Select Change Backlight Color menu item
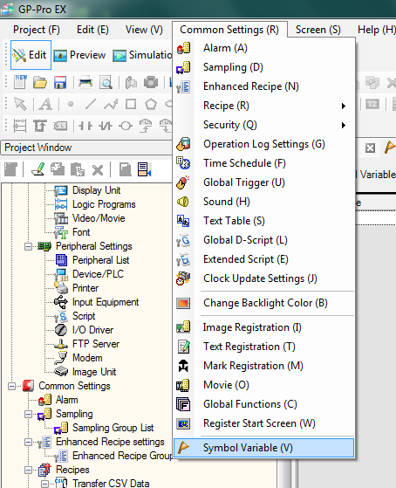396x488 pixels. (263, 303)
